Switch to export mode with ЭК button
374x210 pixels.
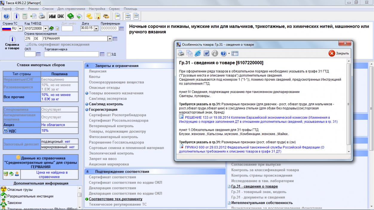[x=60, y=16]
